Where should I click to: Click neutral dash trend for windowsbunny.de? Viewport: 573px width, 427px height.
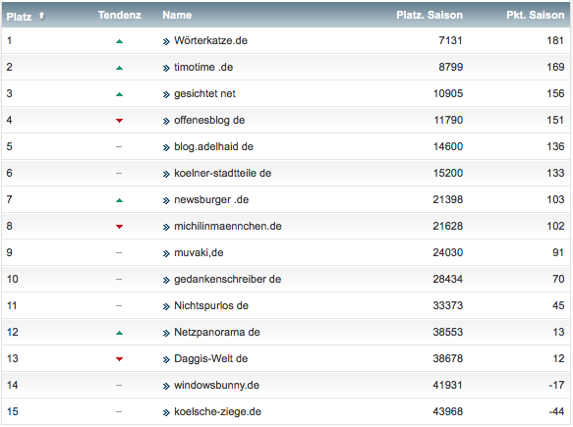[x=119, y=385]
